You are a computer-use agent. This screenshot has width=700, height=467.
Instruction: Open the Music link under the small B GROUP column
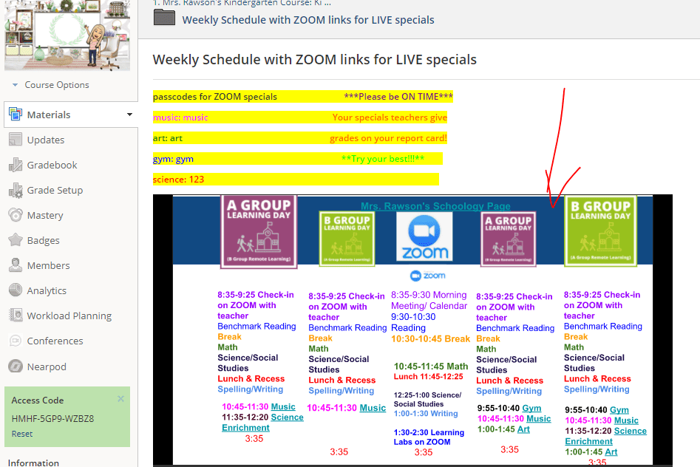click(x=373, y=408)
